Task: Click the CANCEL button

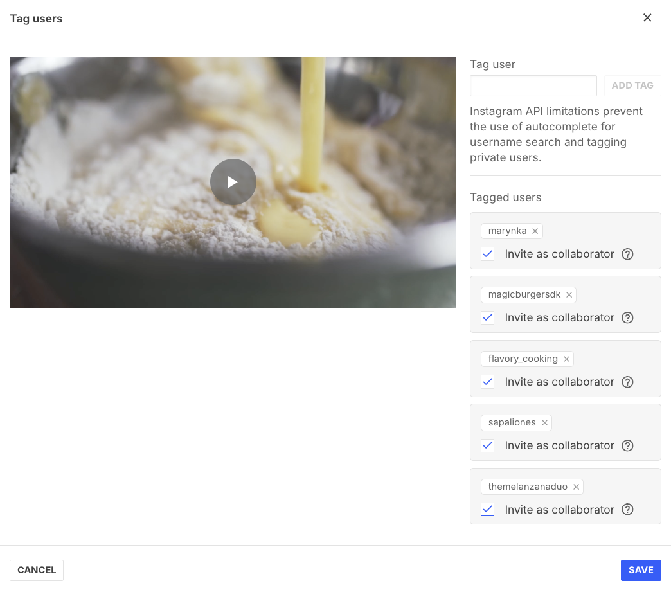Action: (x=37, y=570)
